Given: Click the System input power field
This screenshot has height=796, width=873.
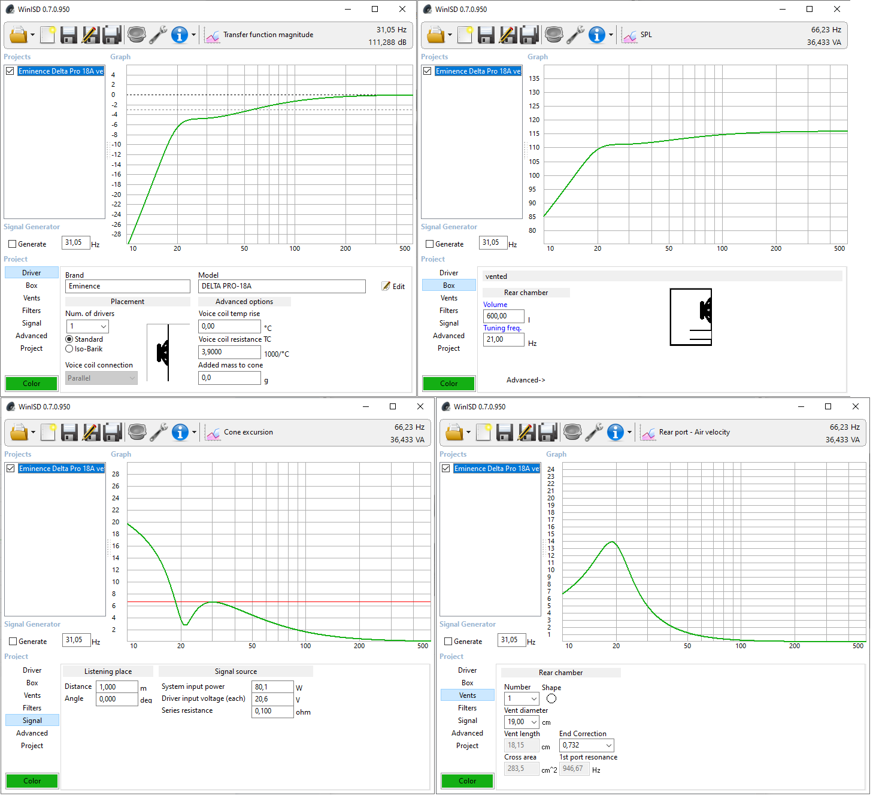Looking at the screenshot, I should pos(272,687).
